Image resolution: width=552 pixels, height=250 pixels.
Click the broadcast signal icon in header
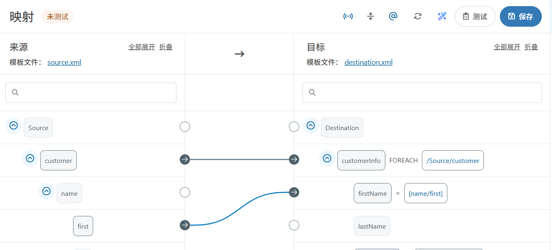tap(348, 16)
